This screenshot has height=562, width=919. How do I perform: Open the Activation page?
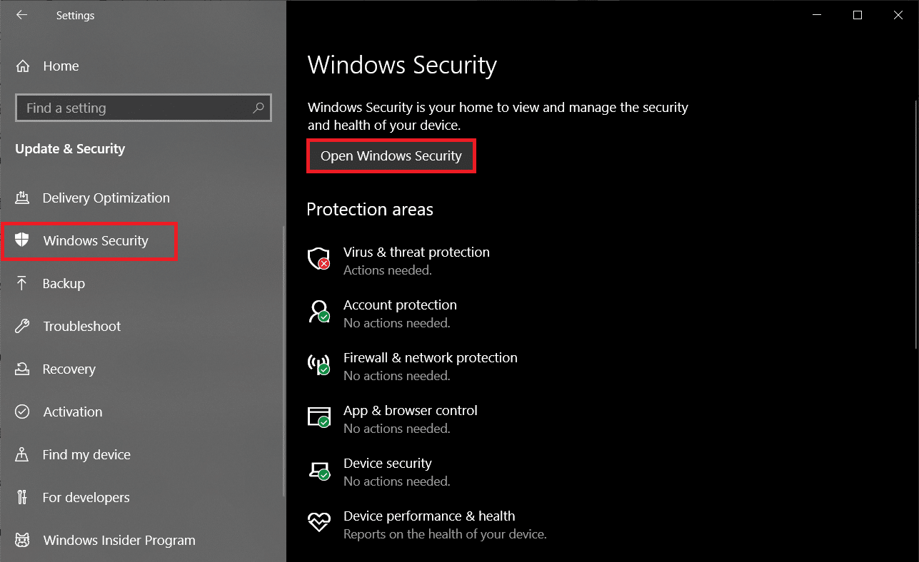[72, 412]
